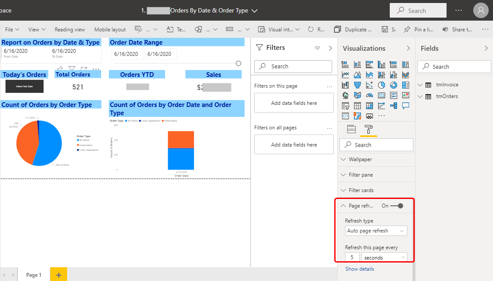The width and height of the screenshot is (493, 281).
Task: Click the Show details link
Action: (x=360, y=269)
